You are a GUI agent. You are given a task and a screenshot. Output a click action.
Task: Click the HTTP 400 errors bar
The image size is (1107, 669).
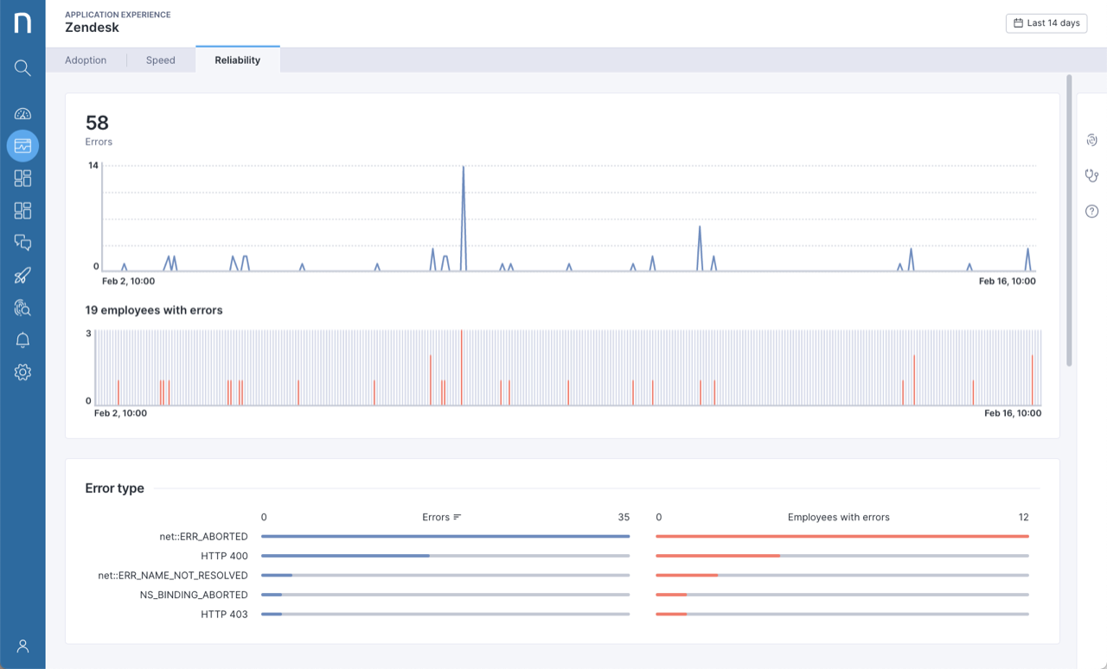point(346,556)
